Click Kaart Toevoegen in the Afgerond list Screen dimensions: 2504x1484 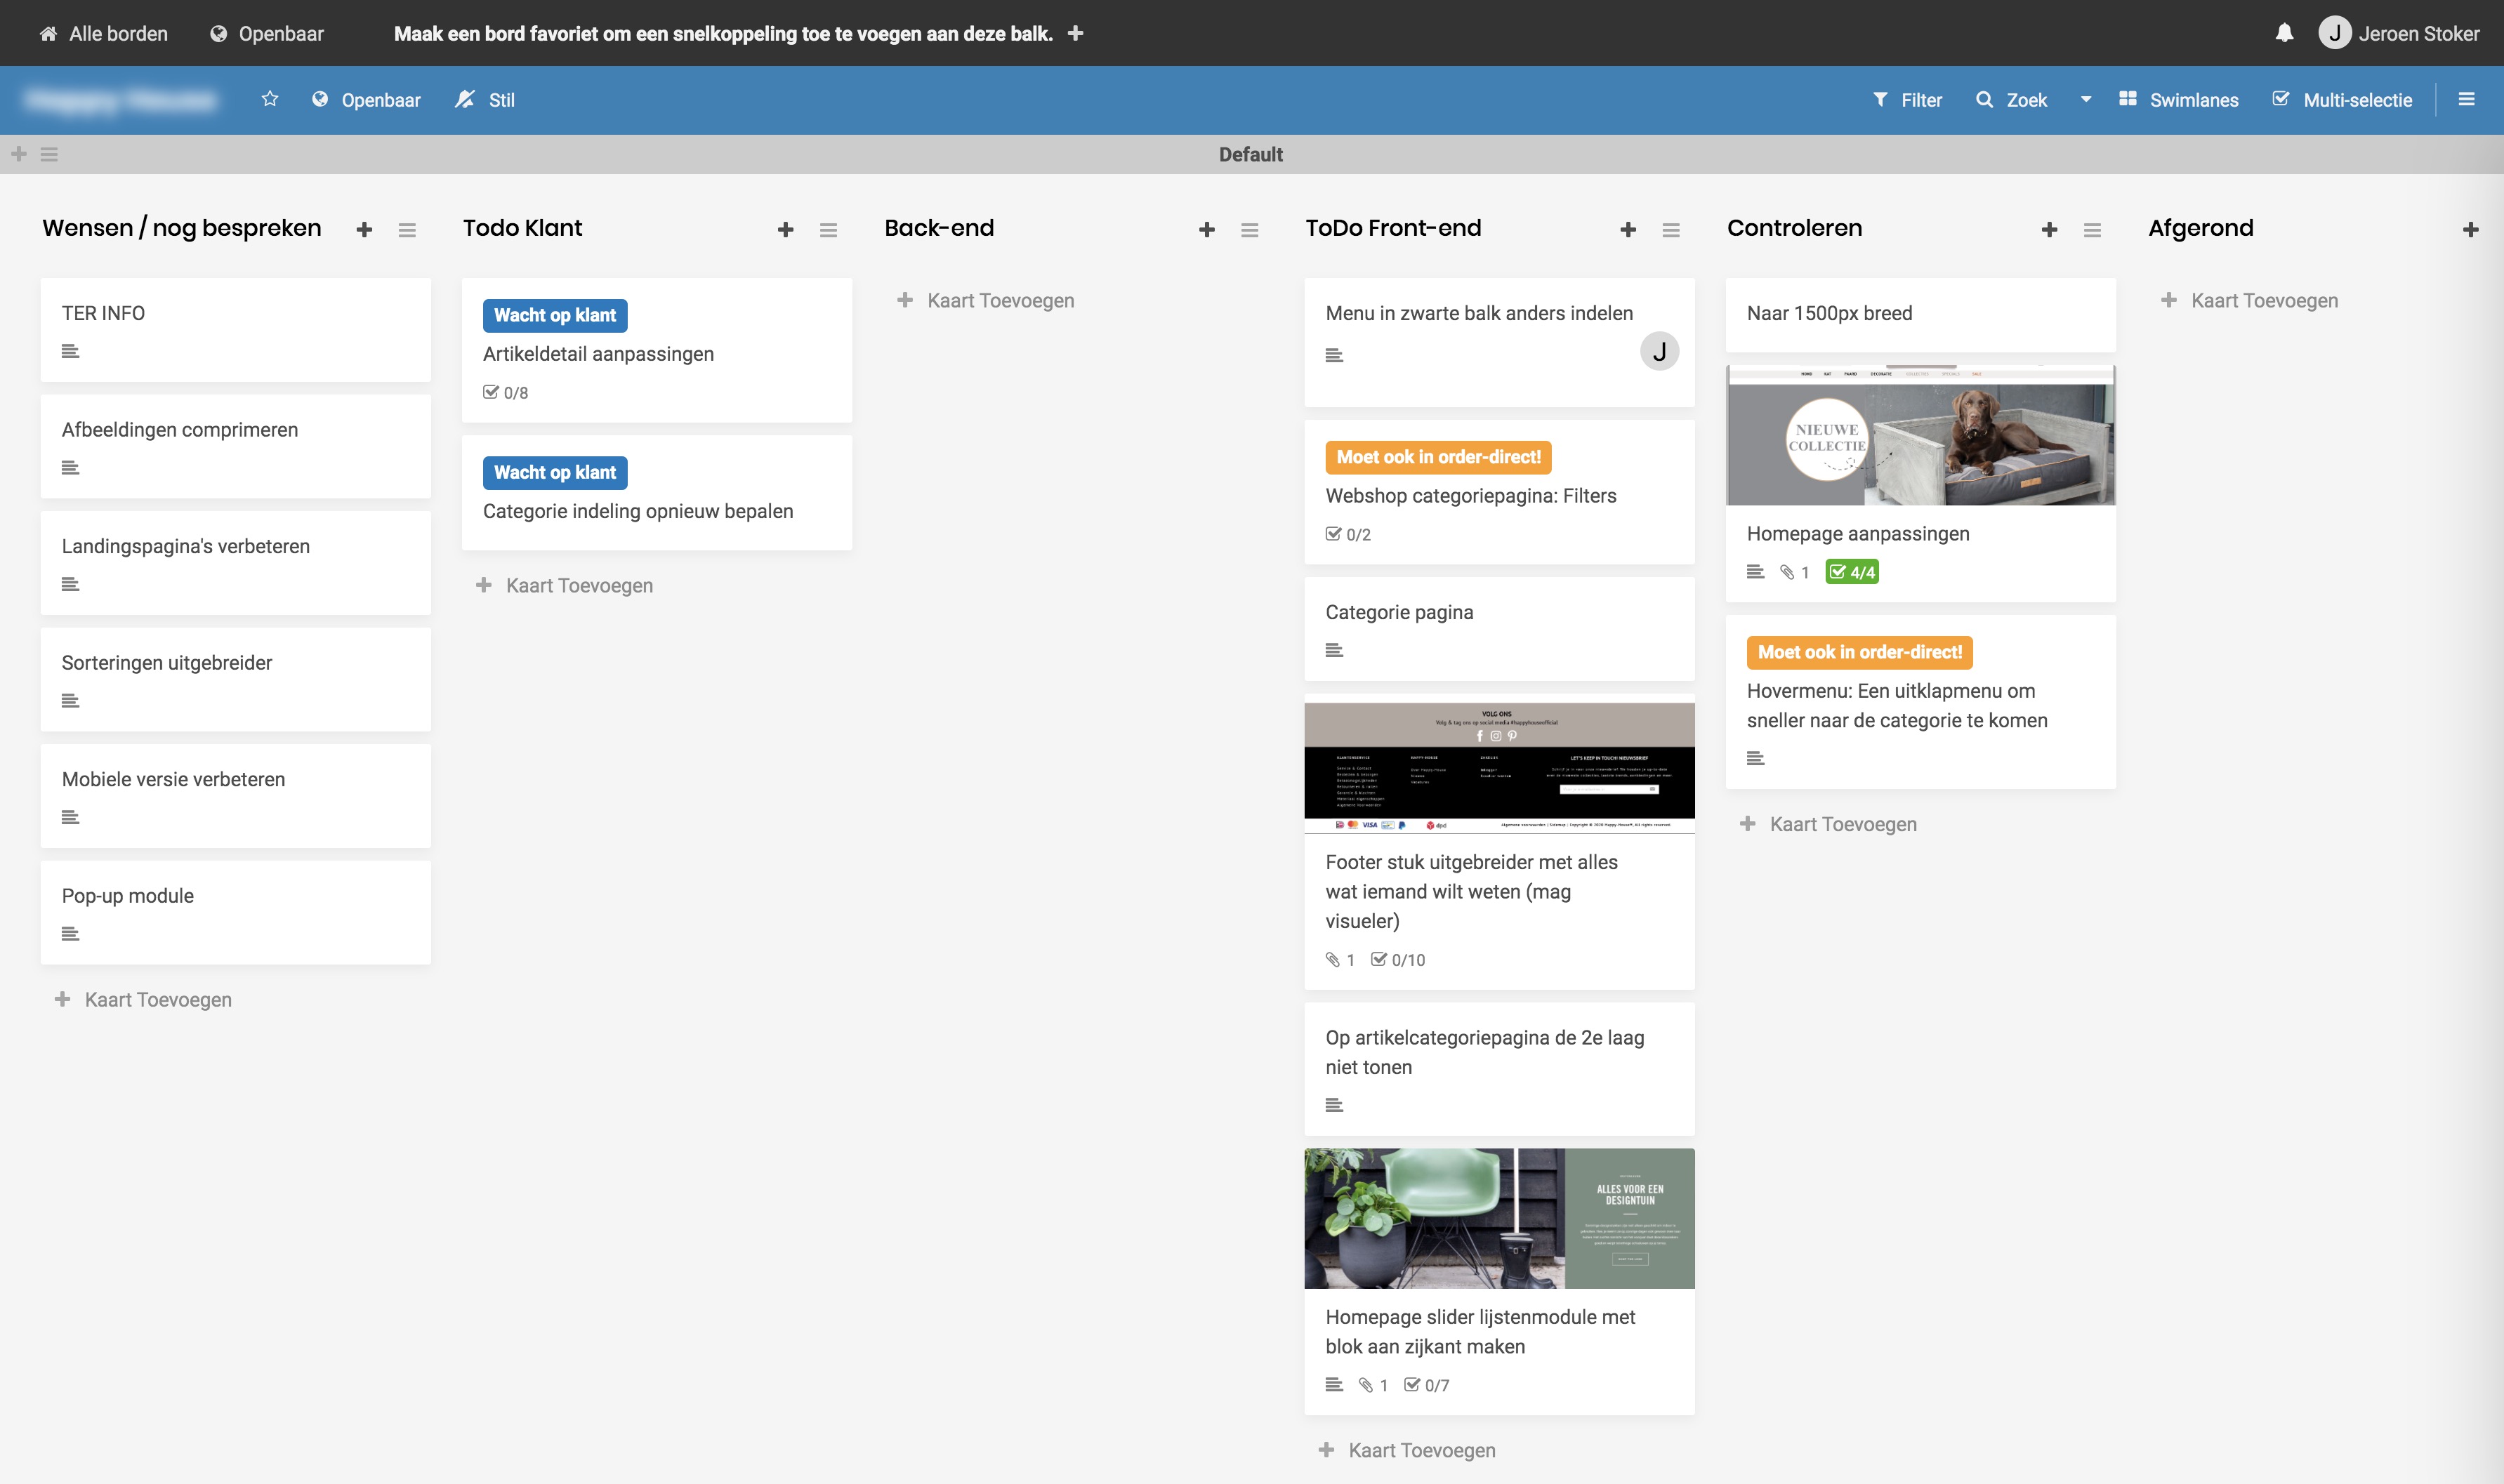(x=2250, y=300)
